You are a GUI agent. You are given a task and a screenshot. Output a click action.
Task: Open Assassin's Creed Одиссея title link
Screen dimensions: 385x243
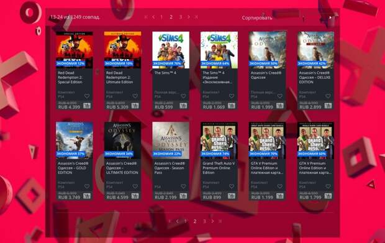(x=266, y=75)
